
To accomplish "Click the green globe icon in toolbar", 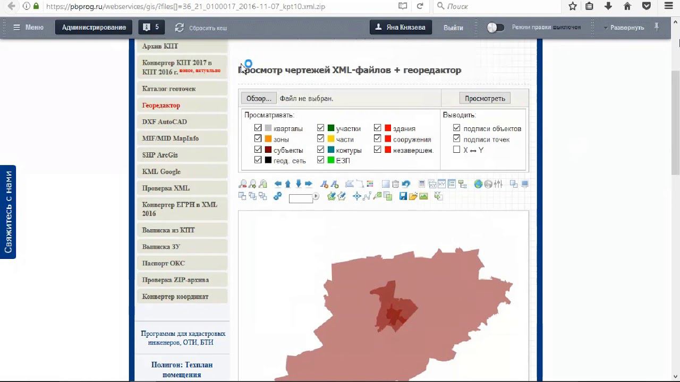I will (x=478, y=184).
